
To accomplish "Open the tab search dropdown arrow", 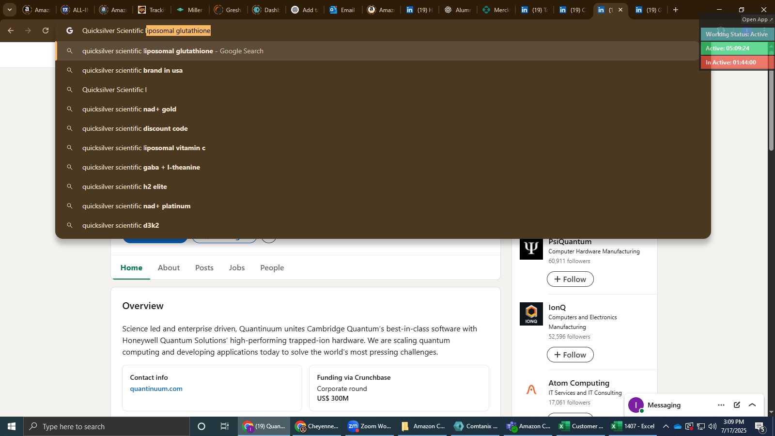I will (x=9, y=10).
